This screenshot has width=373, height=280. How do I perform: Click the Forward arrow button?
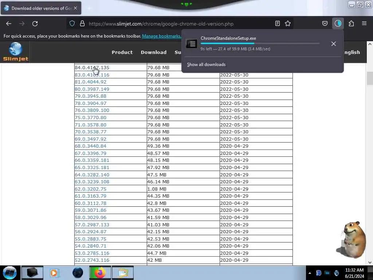22,24
